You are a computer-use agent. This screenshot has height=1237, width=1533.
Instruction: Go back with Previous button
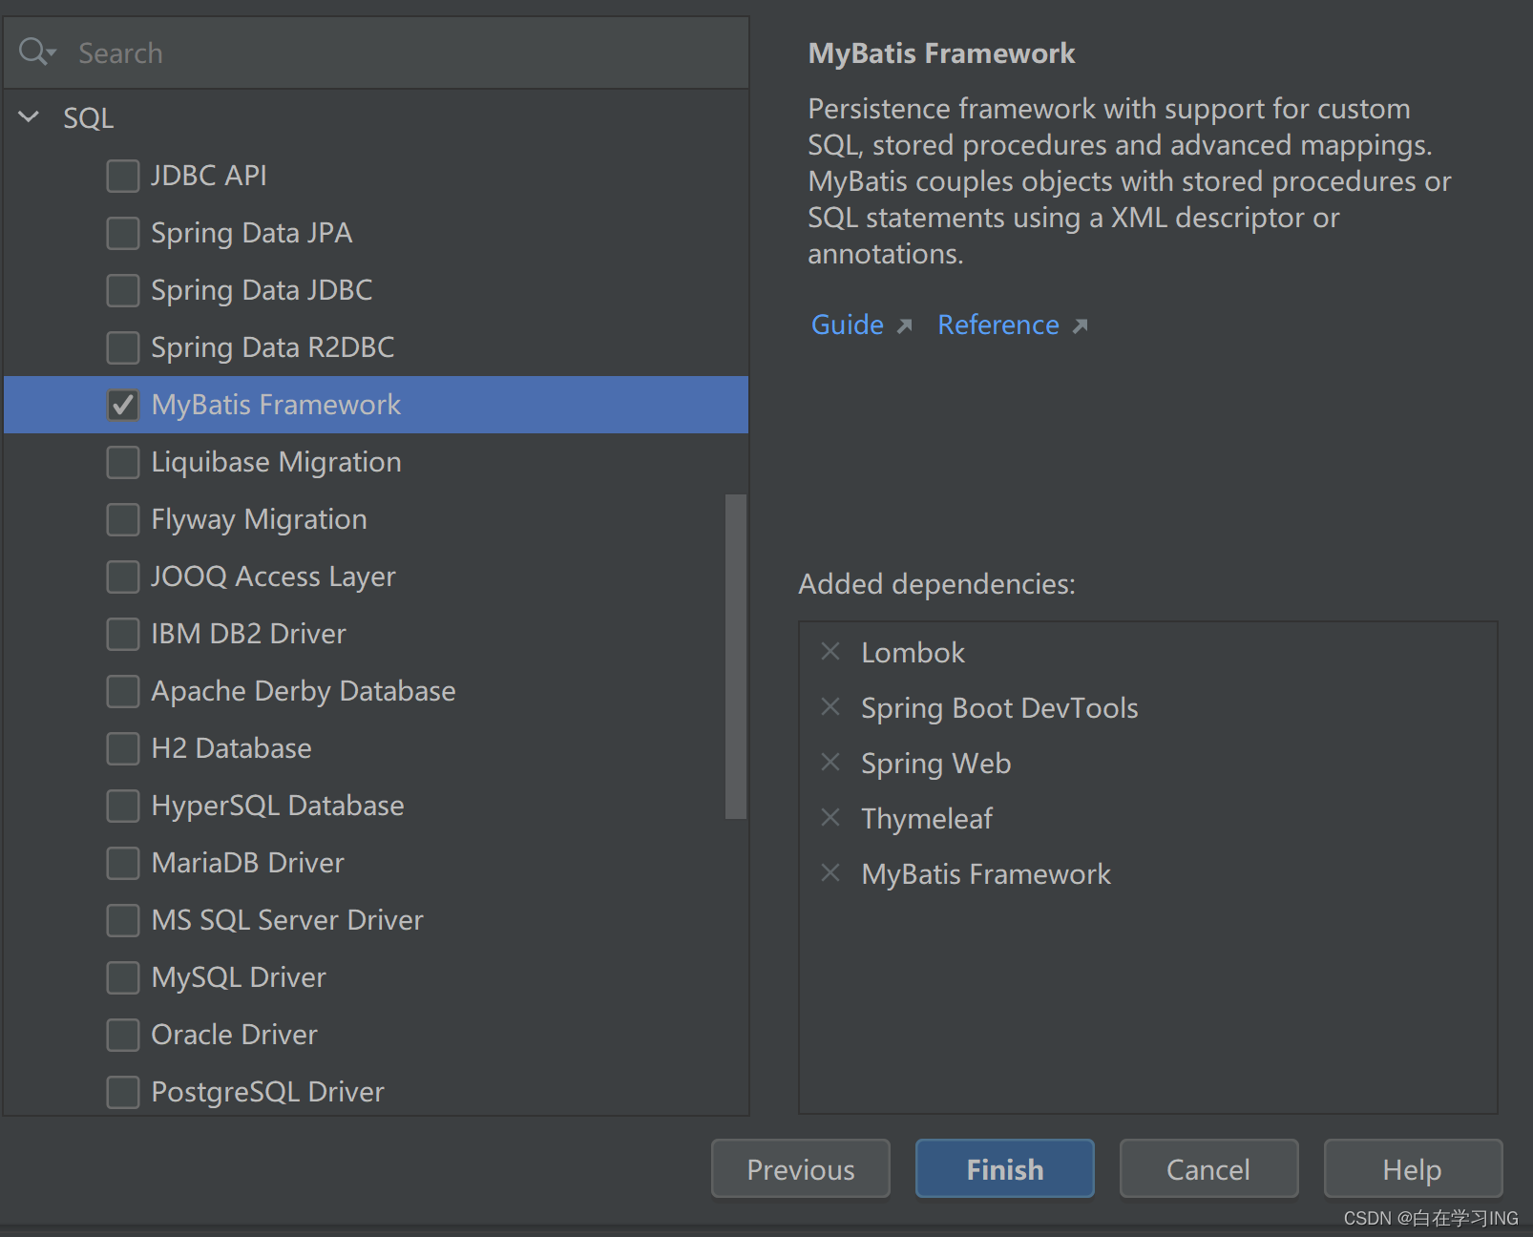point(800,1168)
